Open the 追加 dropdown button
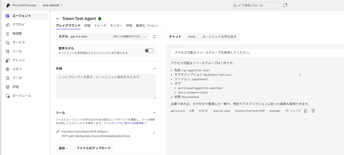Screen dimensions: 344x155 click(x=63, y=148)
